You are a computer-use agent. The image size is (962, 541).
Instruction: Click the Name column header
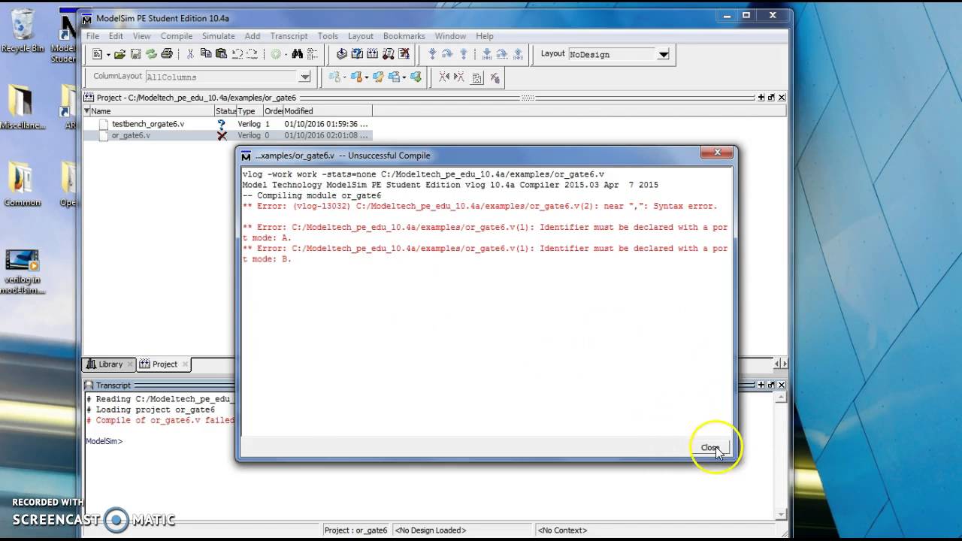152,111
